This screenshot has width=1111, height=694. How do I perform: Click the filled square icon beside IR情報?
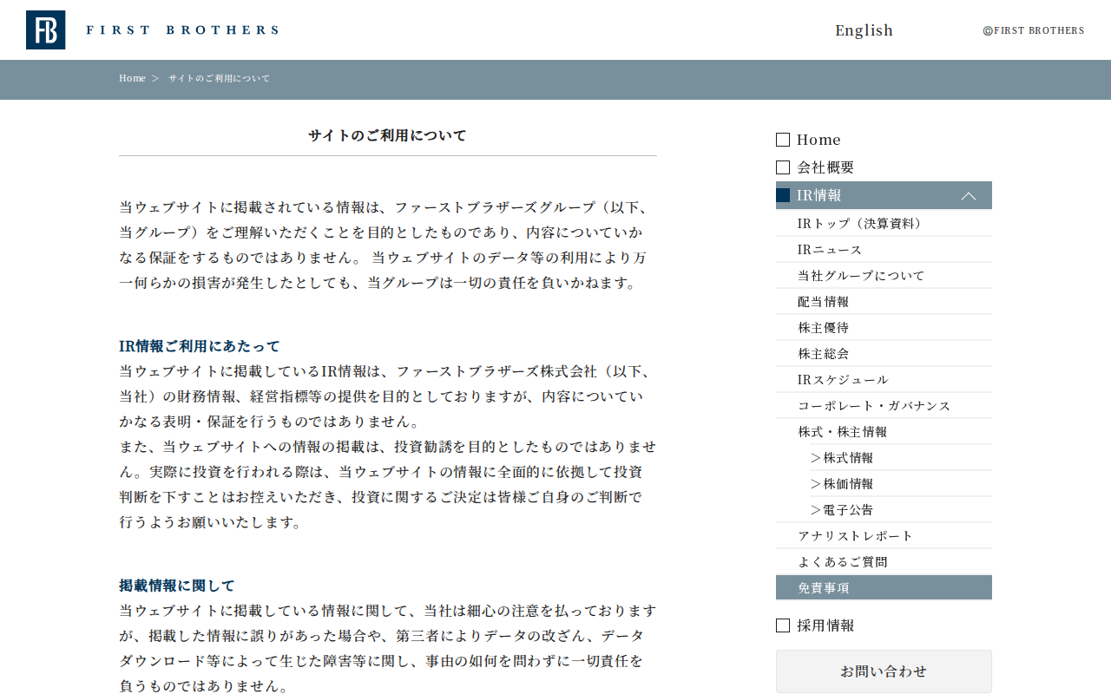783,195
